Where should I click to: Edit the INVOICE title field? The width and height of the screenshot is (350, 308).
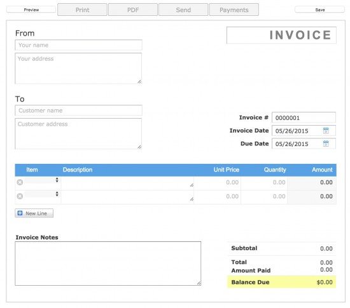click(x=281, y=35)
